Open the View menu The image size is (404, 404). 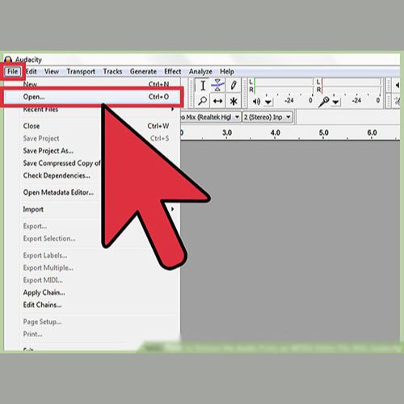click(52, 71)
